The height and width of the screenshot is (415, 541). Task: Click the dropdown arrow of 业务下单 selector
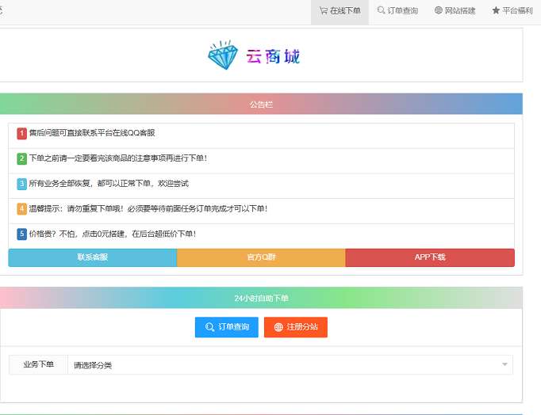click(x=505, y=364)
